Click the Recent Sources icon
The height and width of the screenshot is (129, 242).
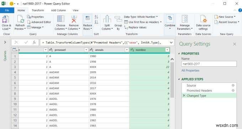[216, 22]
